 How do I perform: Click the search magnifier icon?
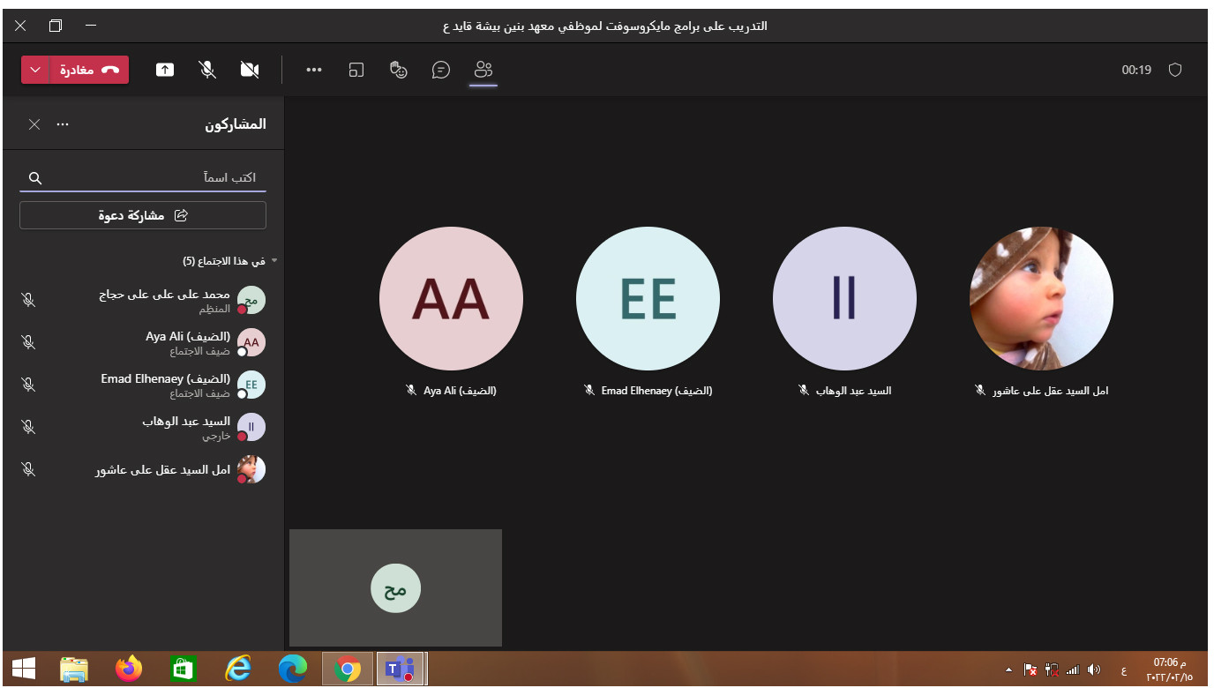(x=35, y=178)
